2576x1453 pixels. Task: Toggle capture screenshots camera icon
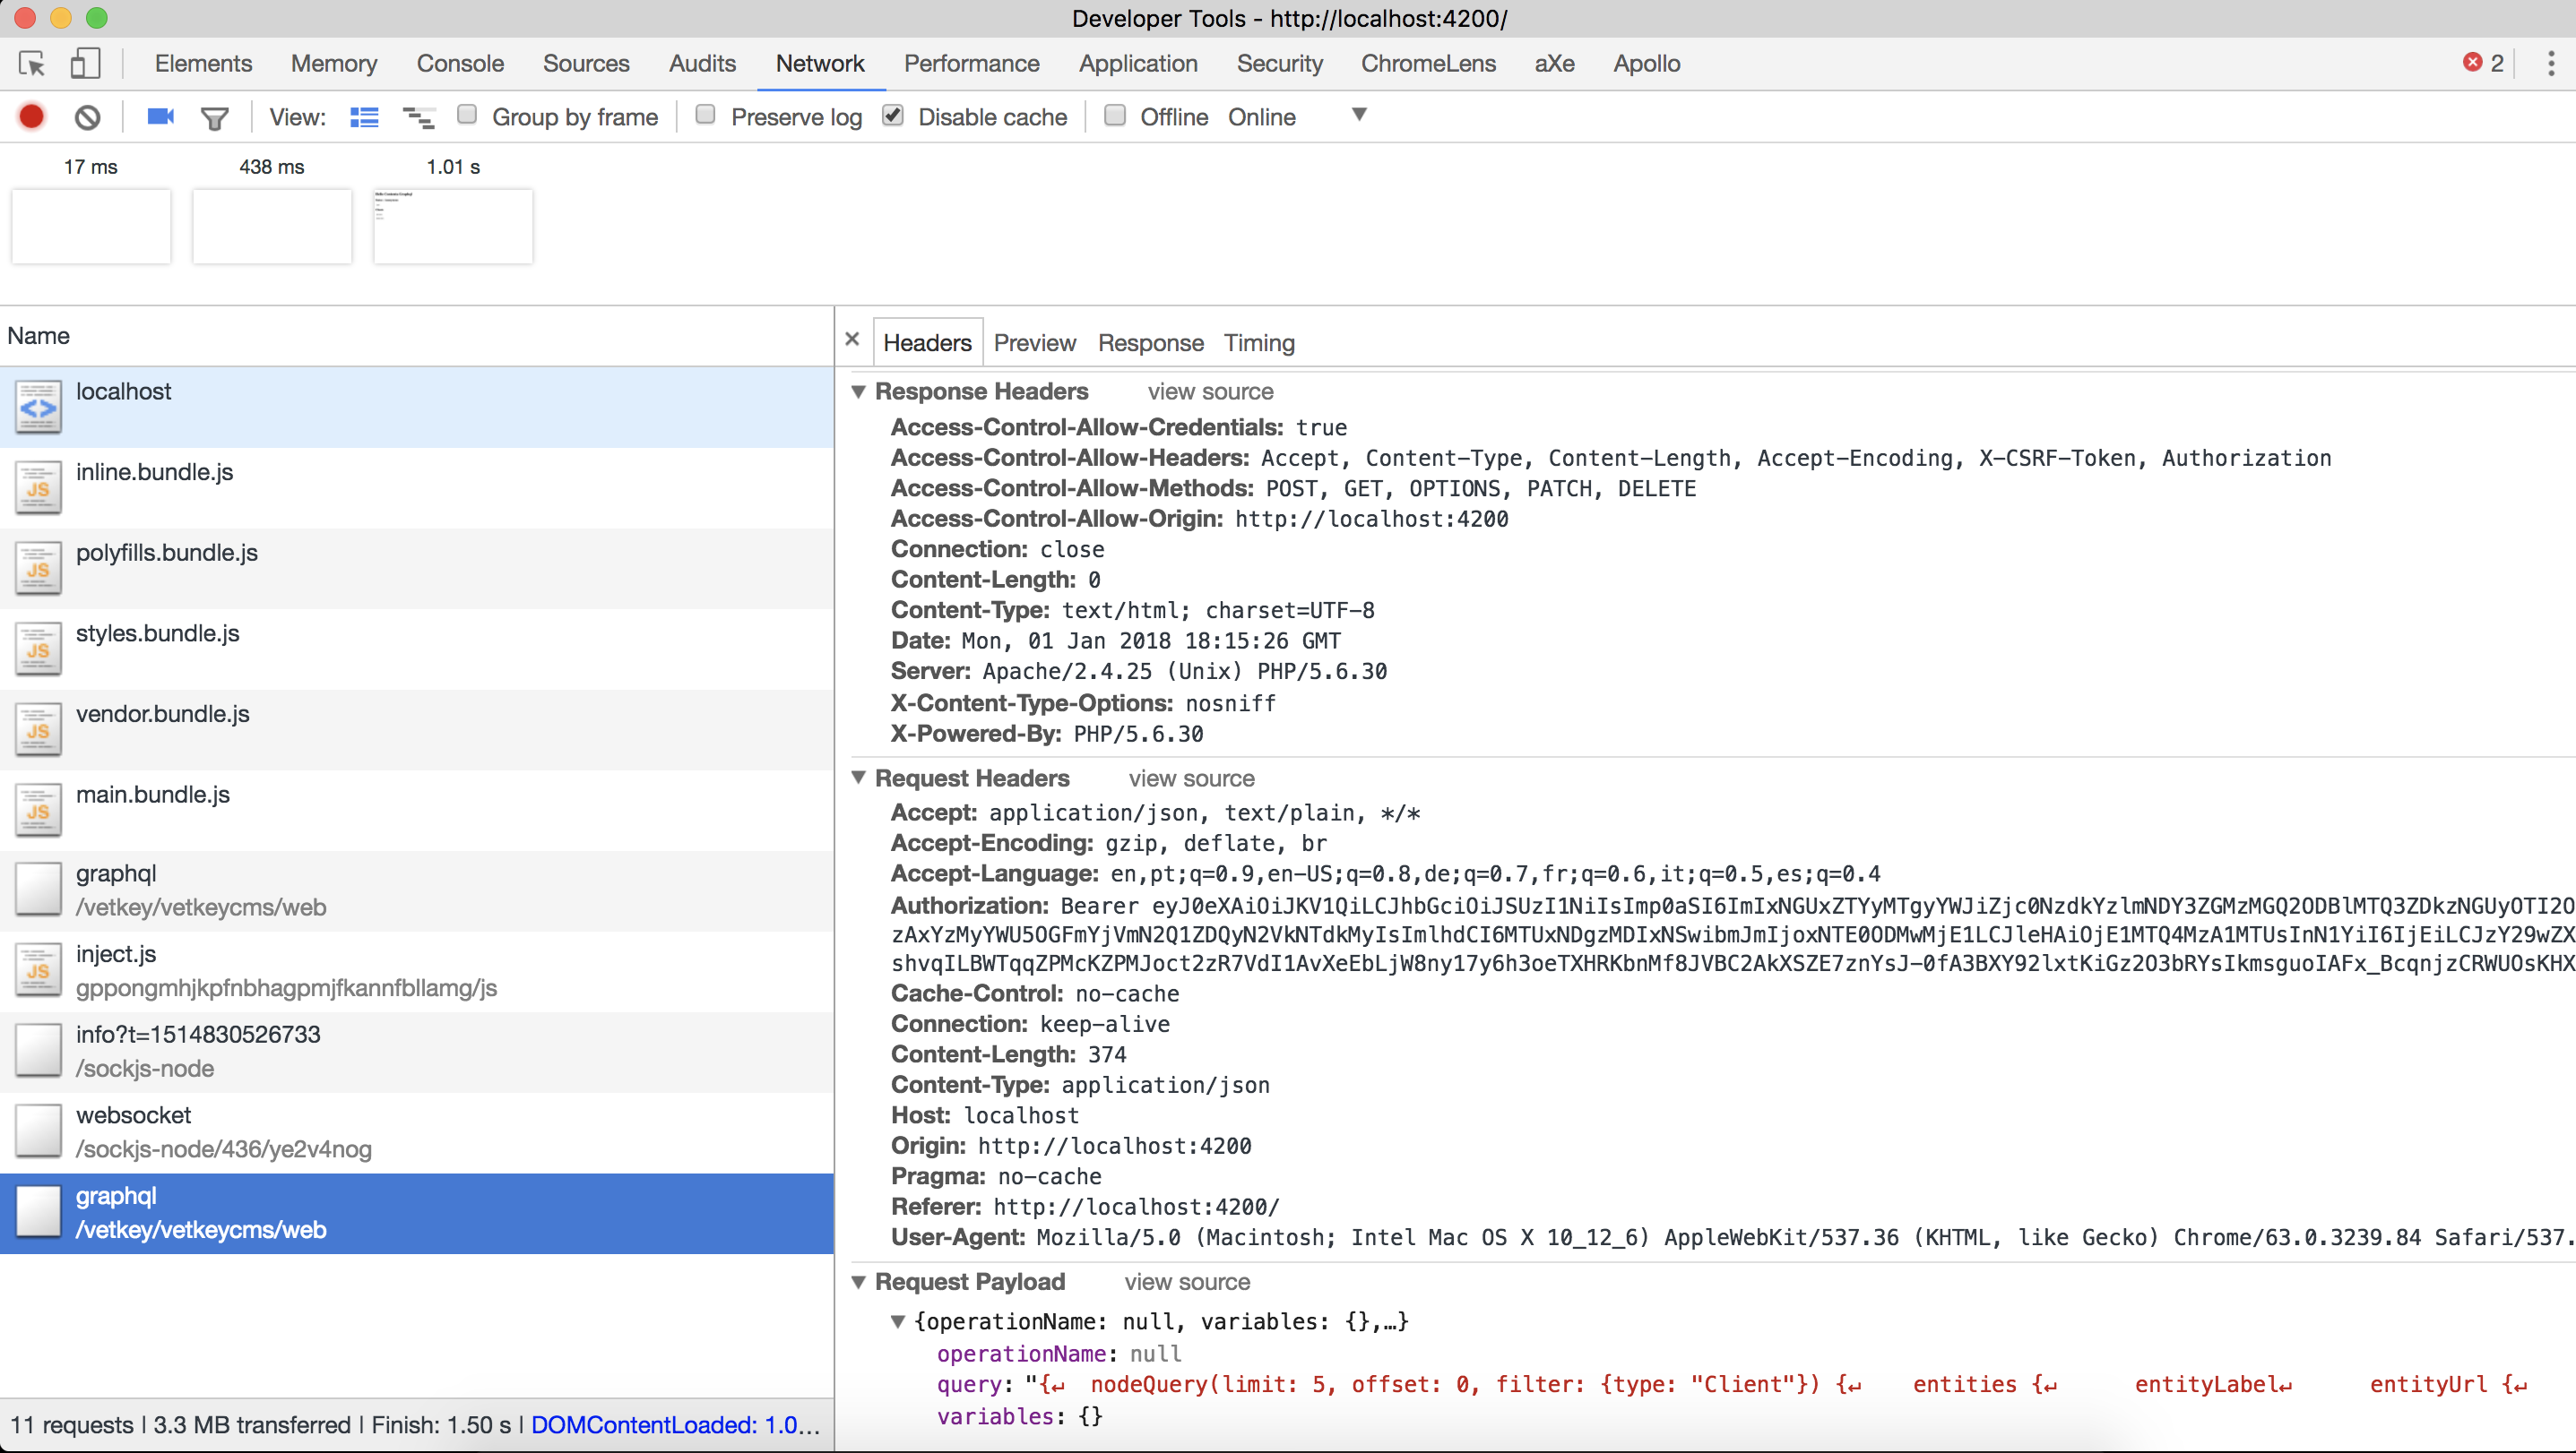160,117
